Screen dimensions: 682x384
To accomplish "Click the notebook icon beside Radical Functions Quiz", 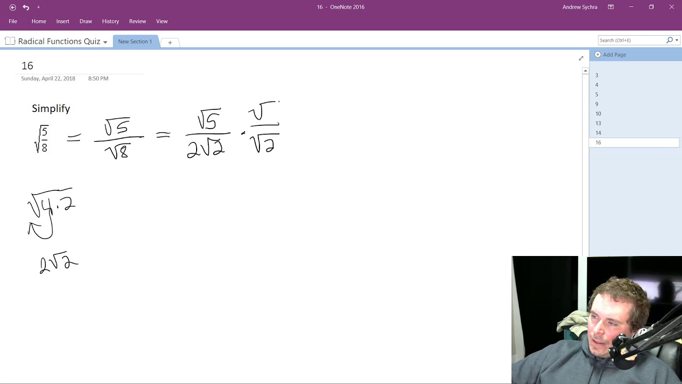I will click(x=10, y=41).
